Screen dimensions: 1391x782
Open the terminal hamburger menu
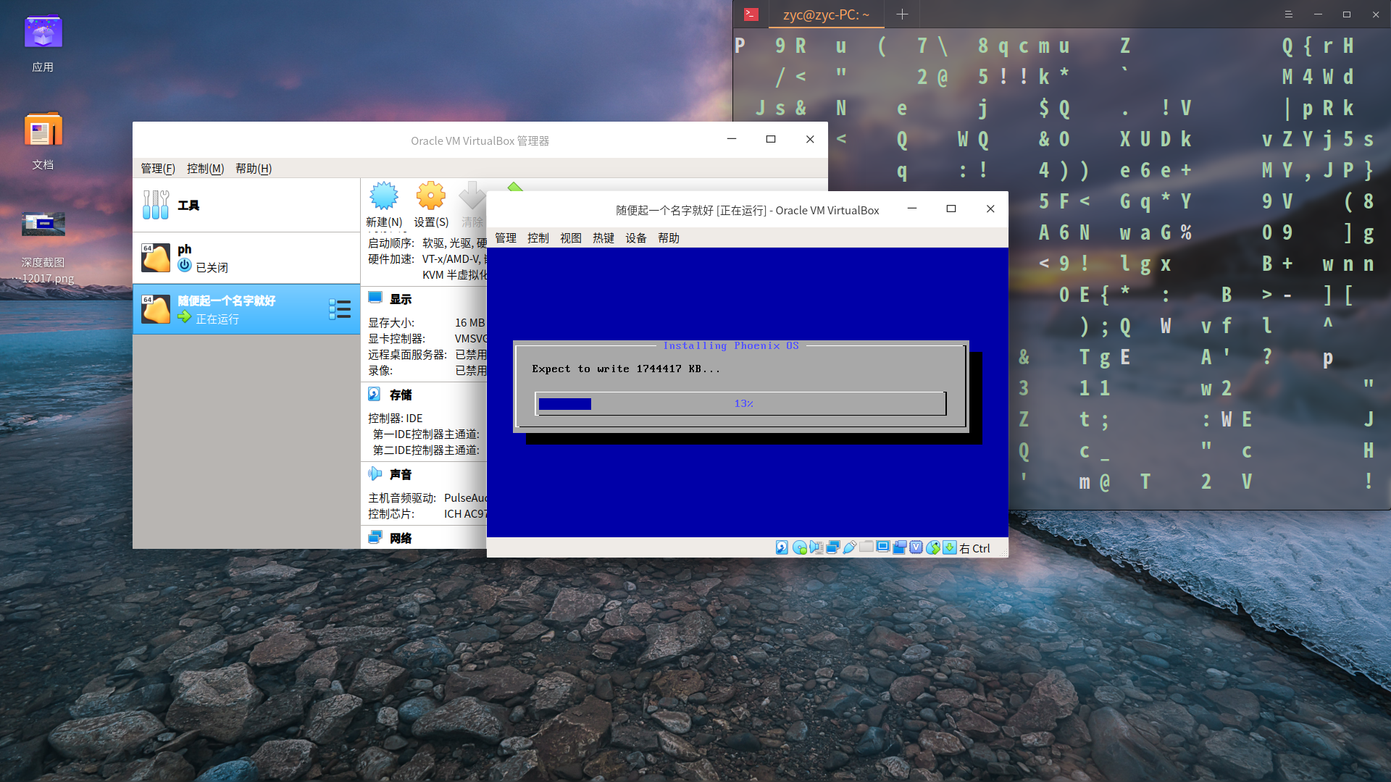(x=1288, y=14)
